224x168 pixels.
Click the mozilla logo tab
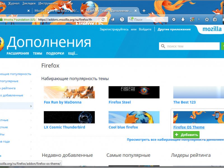pyautogui.click(x=212, y=29)
